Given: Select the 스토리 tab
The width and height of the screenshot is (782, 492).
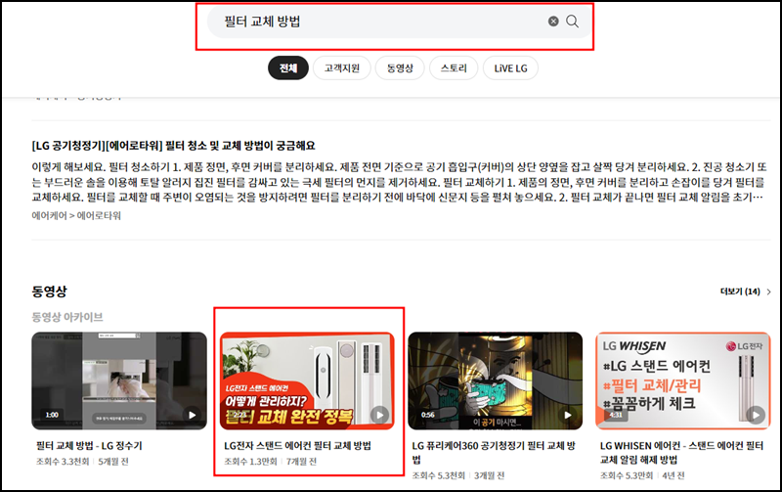Looking at the screenshot, I should [454, 67].
